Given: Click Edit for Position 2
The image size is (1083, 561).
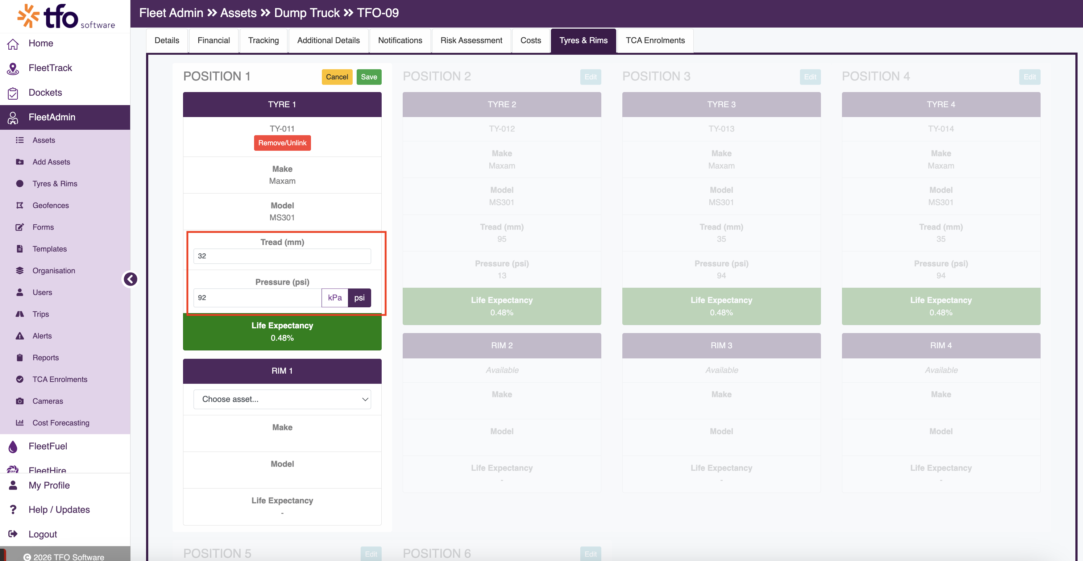Looking at the screenshot, I should pyautogui.click(x=590, y=77).
